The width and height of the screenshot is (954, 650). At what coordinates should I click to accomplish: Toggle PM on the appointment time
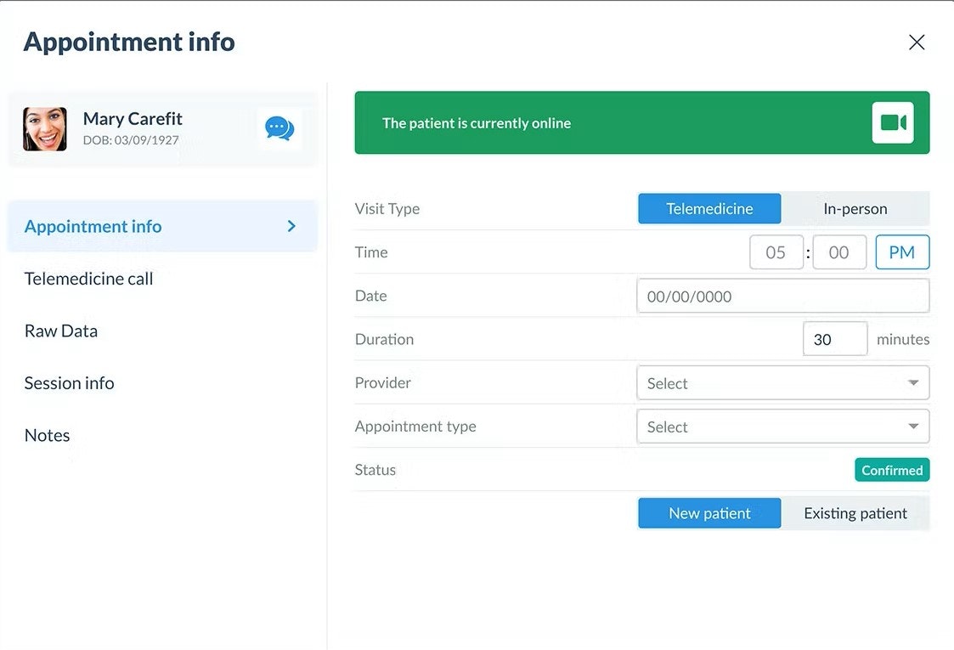902,252
